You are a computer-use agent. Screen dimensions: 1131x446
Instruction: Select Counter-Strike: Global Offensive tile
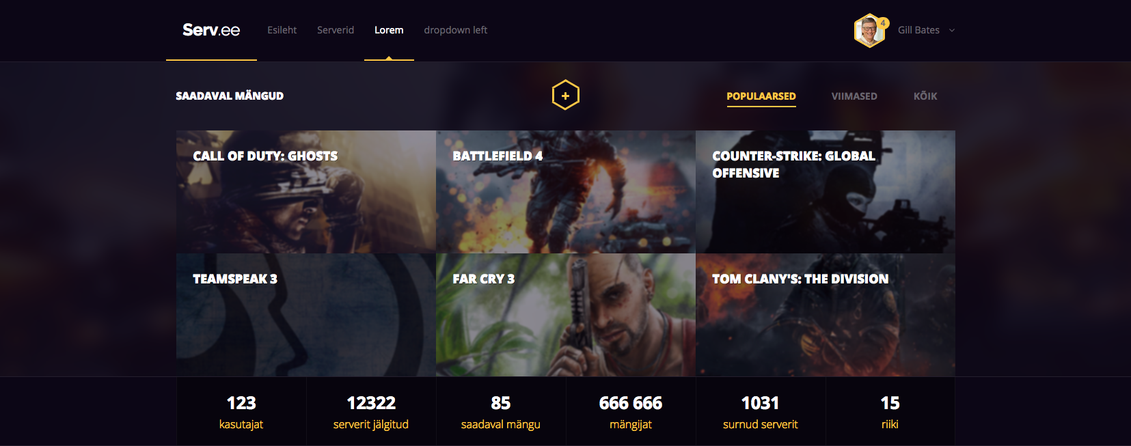point(826,192)
